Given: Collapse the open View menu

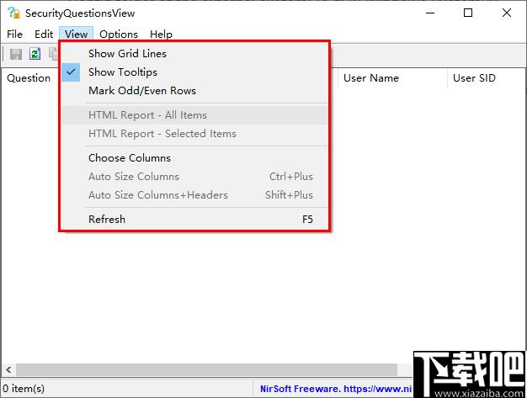Looking at the screenshot, I should pos(77,34).
